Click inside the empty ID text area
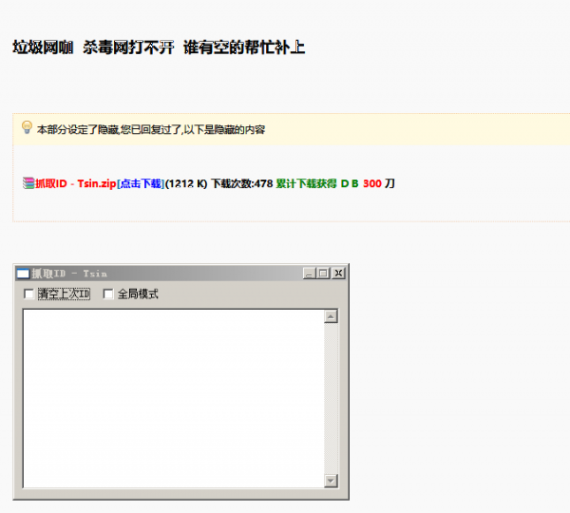Screen dimensions: 570x513 click(174, 399)
